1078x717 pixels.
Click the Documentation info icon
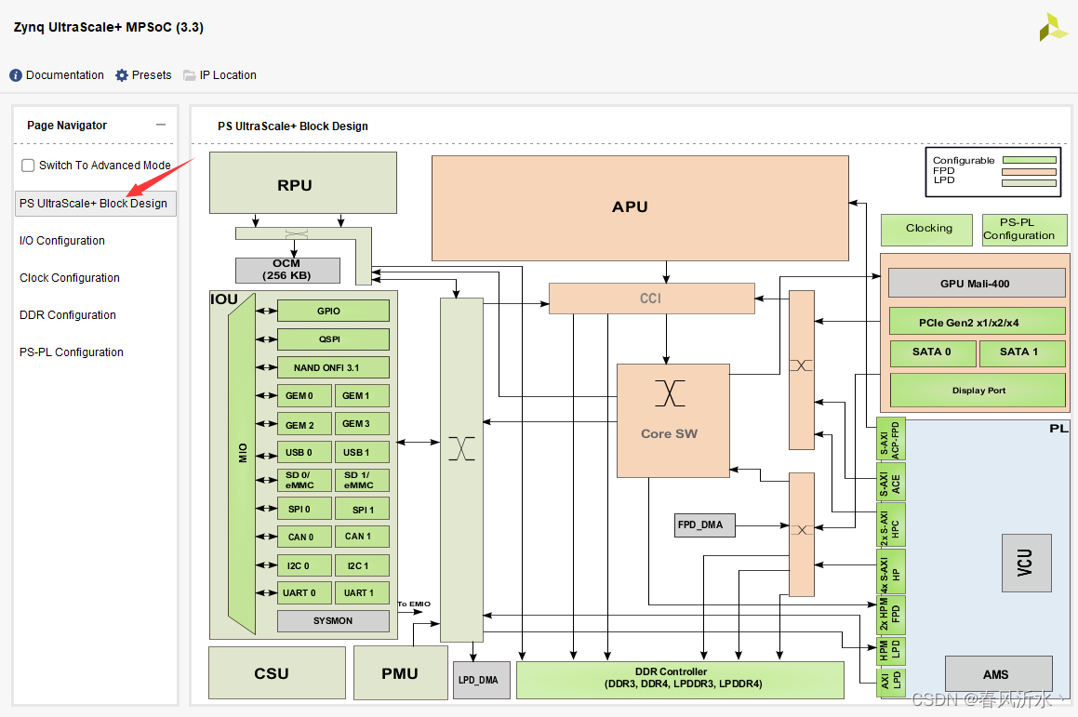tap(14, 75)
